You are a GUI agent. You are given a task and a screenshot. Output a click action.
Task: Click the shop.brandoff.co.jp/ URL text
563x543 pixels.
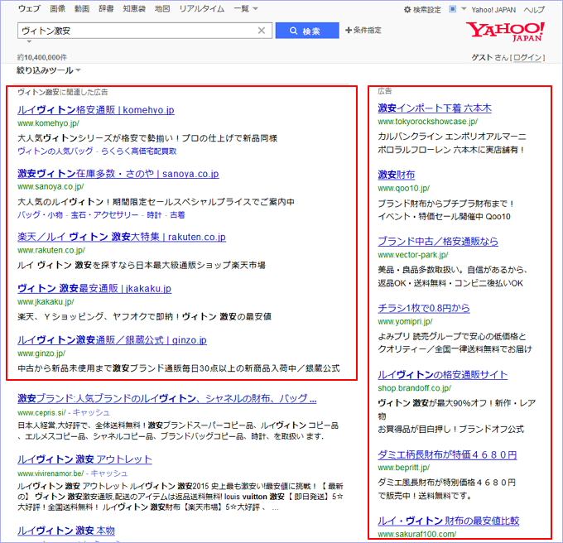414,388
